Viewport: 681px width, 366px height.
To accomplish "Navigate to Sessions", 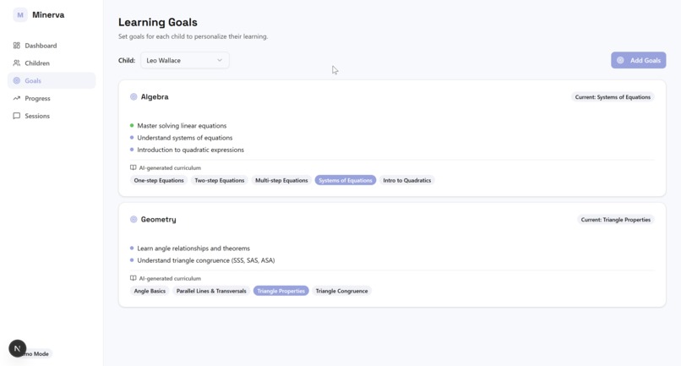I will point(52,116).
